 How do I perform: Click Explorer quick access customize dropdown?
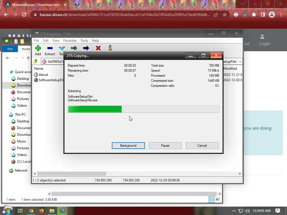pyautogui.click(x=27, y=42)
